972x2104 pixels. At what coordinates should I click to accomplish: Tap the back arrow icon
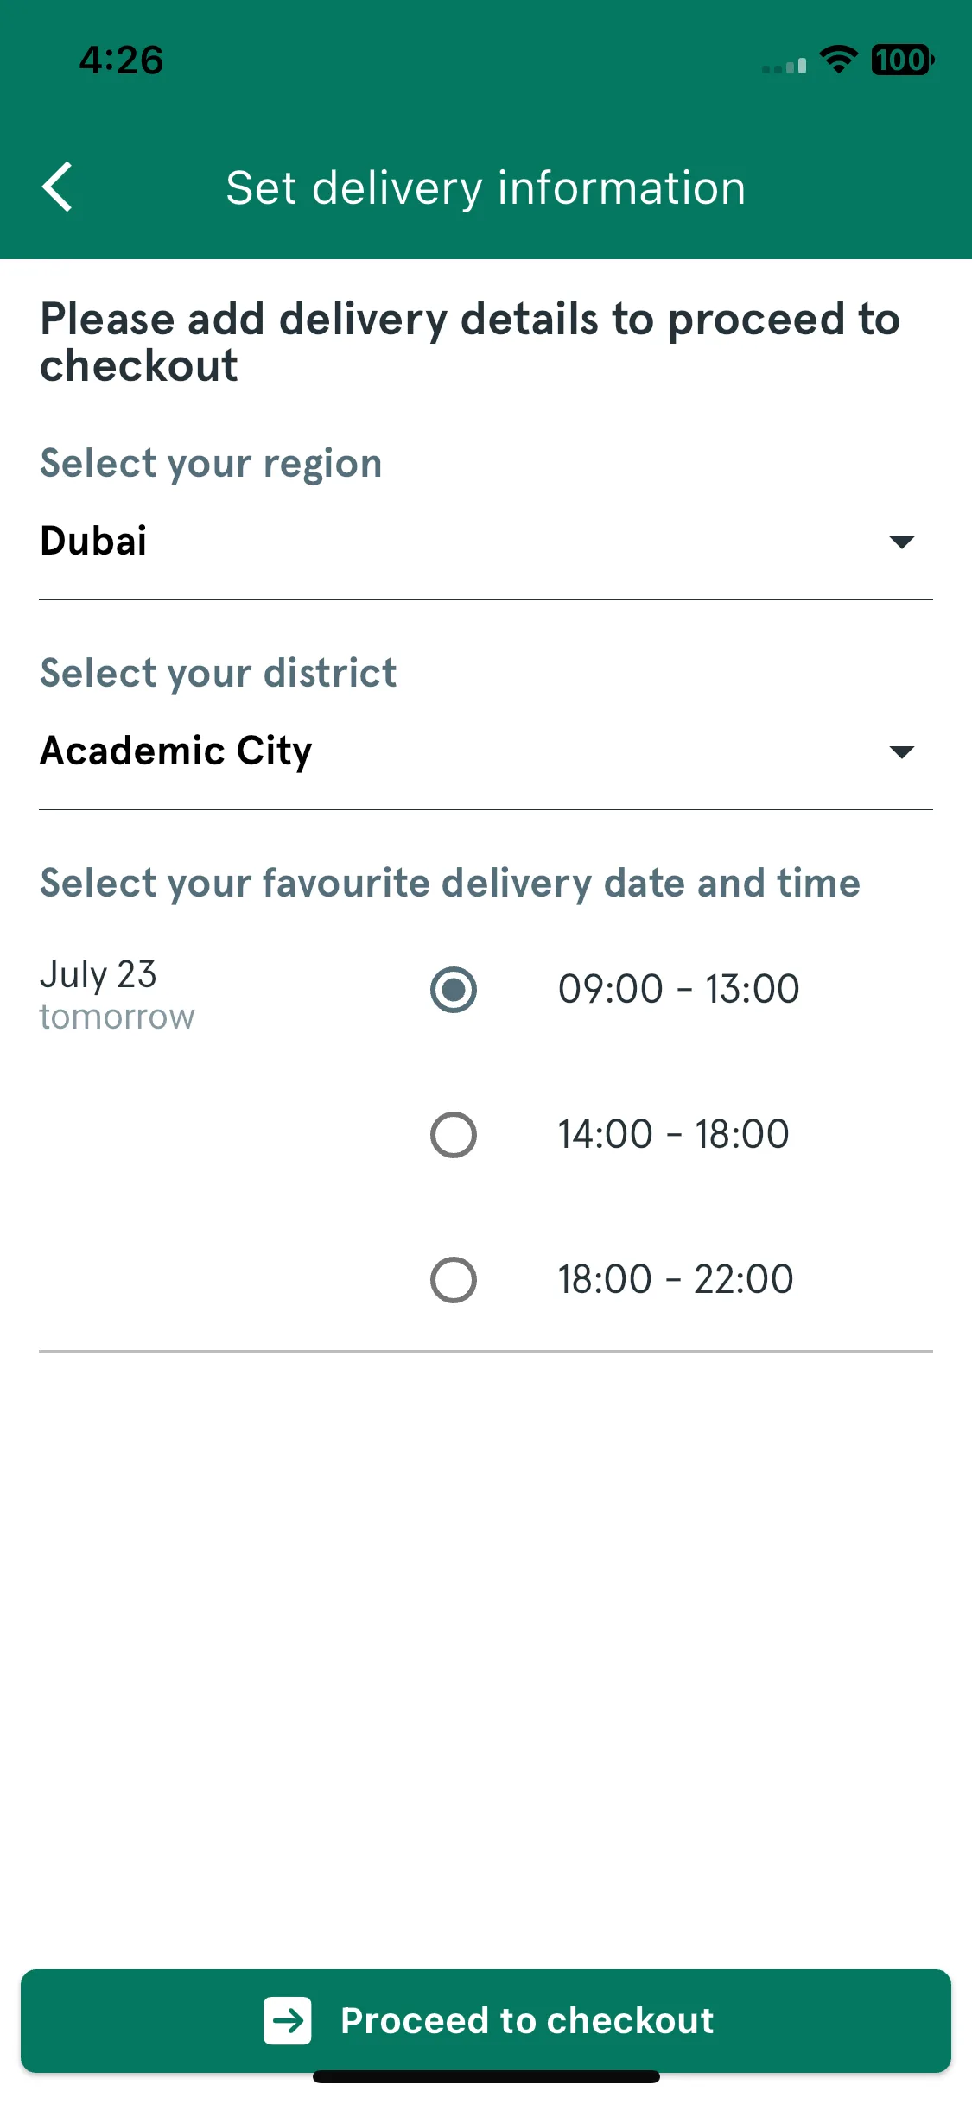pos(57,187)
